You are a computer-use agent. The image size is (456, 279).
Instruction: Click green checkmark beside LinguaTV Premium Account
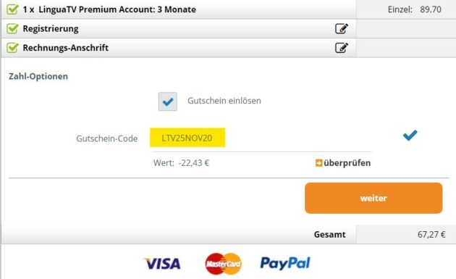12,9
